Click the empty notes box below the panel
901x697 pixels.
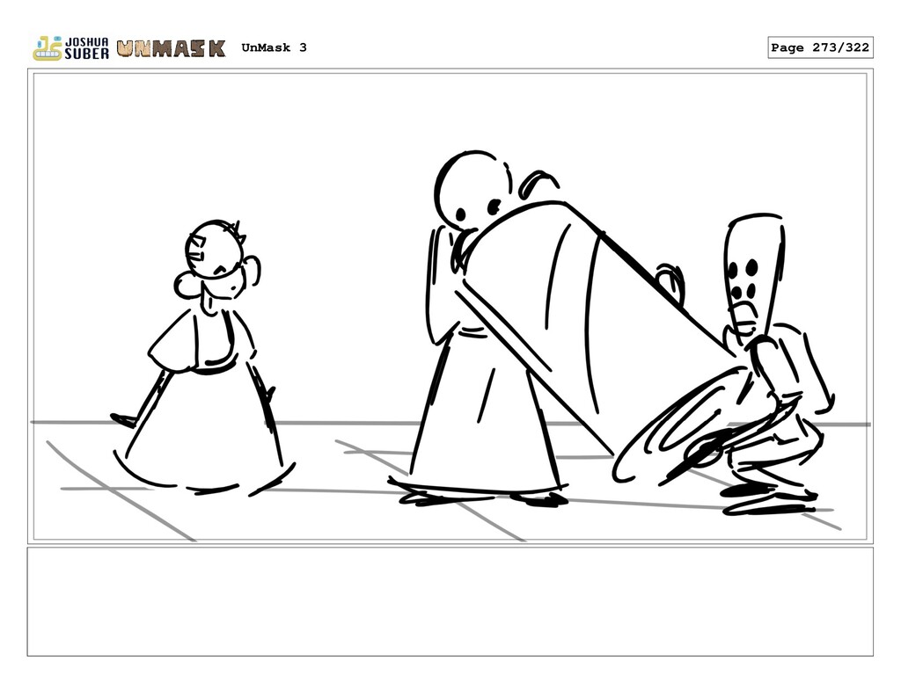450,602
